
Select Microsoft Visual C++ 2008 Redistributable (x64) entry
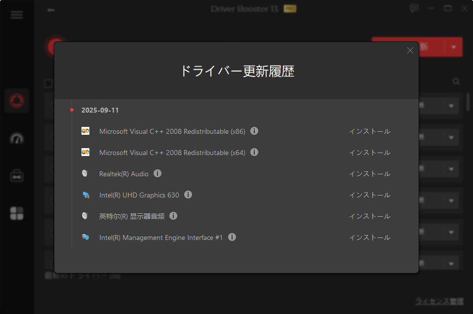(172, 153)
